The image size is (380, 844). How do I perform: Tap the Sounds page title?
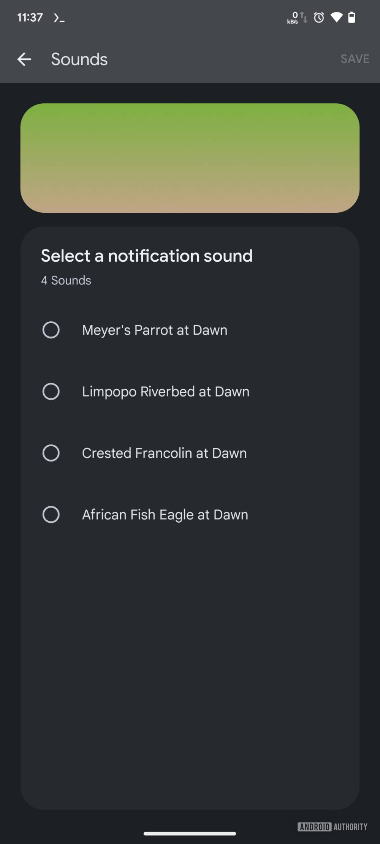point(79,59)
